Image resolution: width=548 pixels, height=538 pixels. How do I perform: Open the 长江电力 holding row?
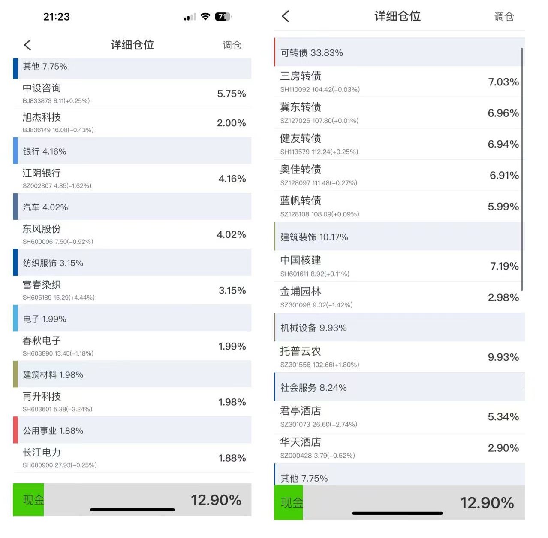pyautogui.click(x=132, y=458)
